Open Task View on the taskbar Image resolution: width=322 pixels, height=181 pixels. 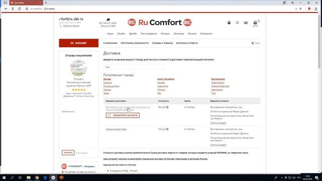tap(20, 177)
